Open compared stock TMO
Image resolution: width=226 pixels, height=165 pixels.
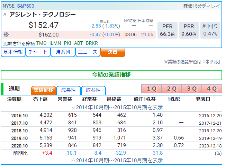tap(42, 43)
